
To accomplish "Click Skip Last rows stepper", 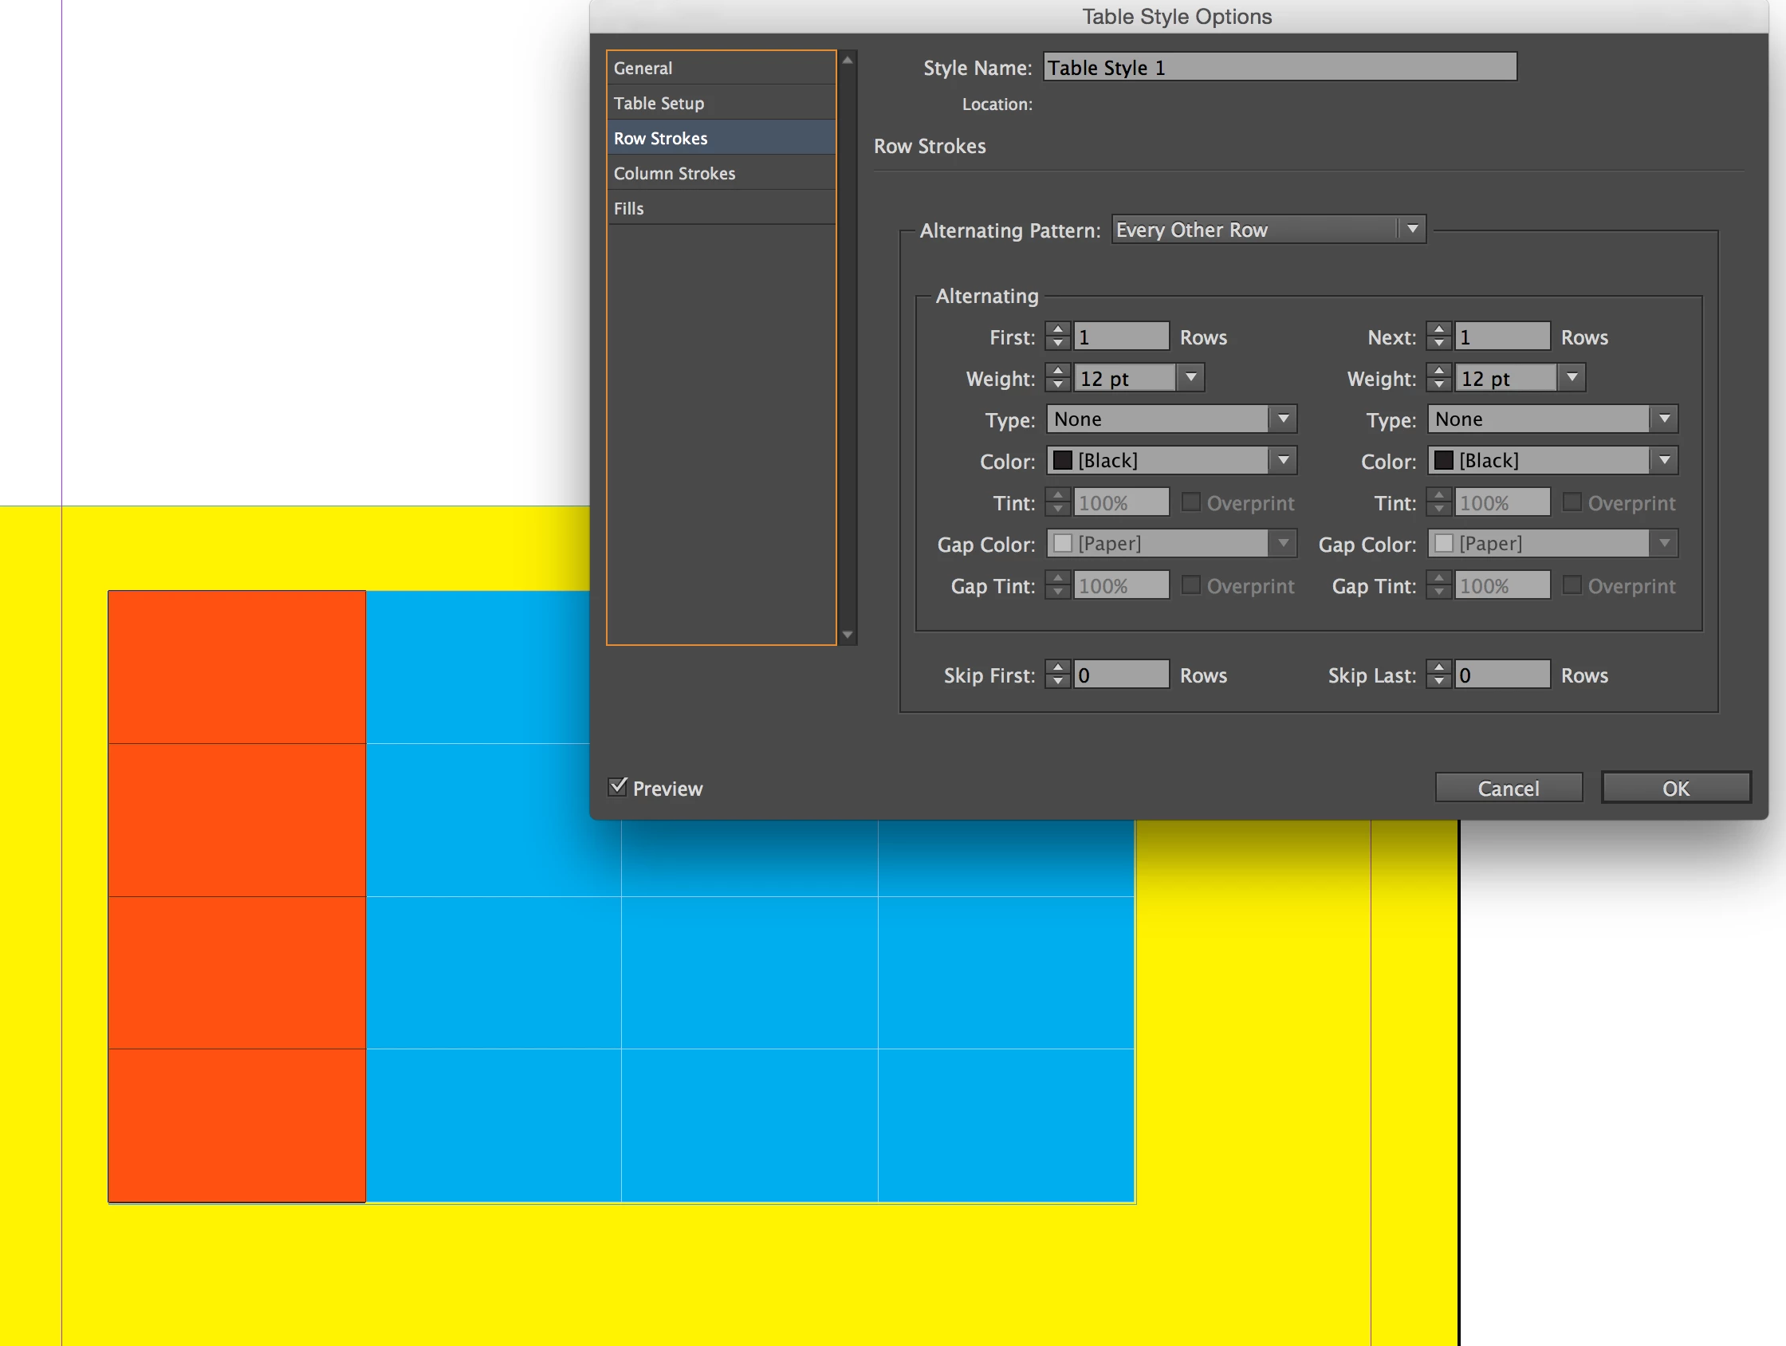I will coord(1439,675).
